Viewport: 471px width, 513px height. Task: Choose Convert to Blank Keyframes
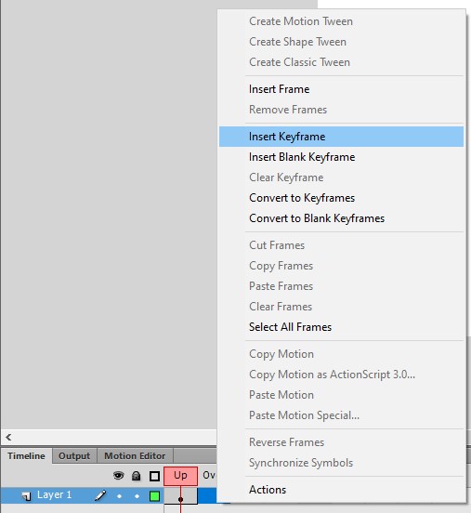[x=341, y=218]
